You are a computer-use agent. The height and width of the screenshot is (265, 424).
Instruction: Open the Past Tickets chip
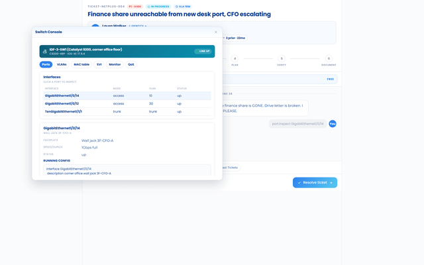pos(231,168)
